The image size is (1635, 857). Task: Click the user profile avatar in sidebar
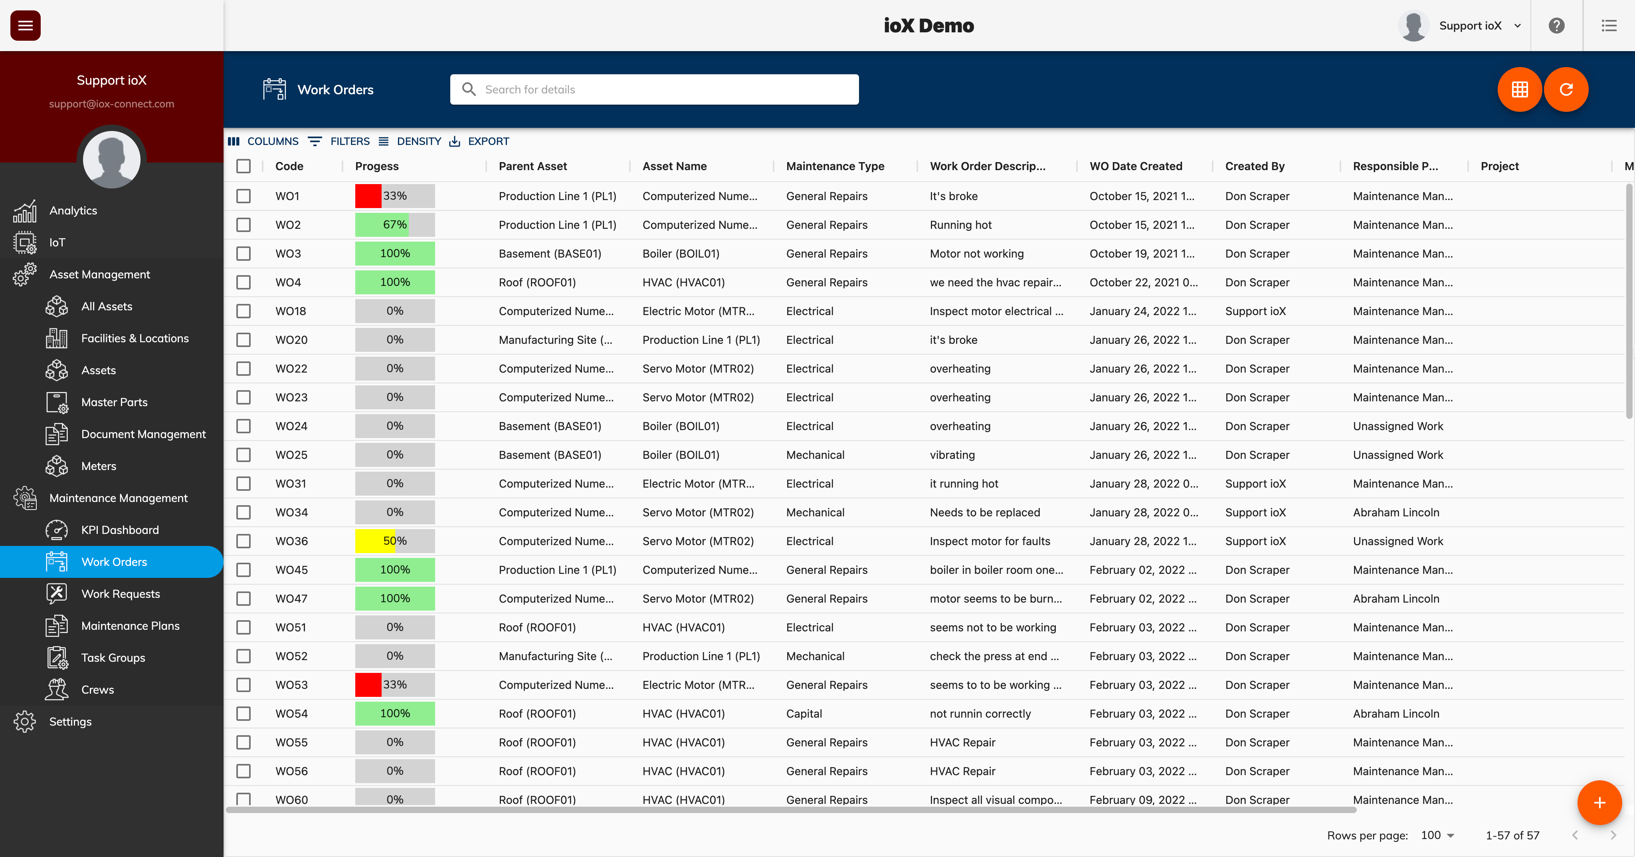[x=112, y=159]
